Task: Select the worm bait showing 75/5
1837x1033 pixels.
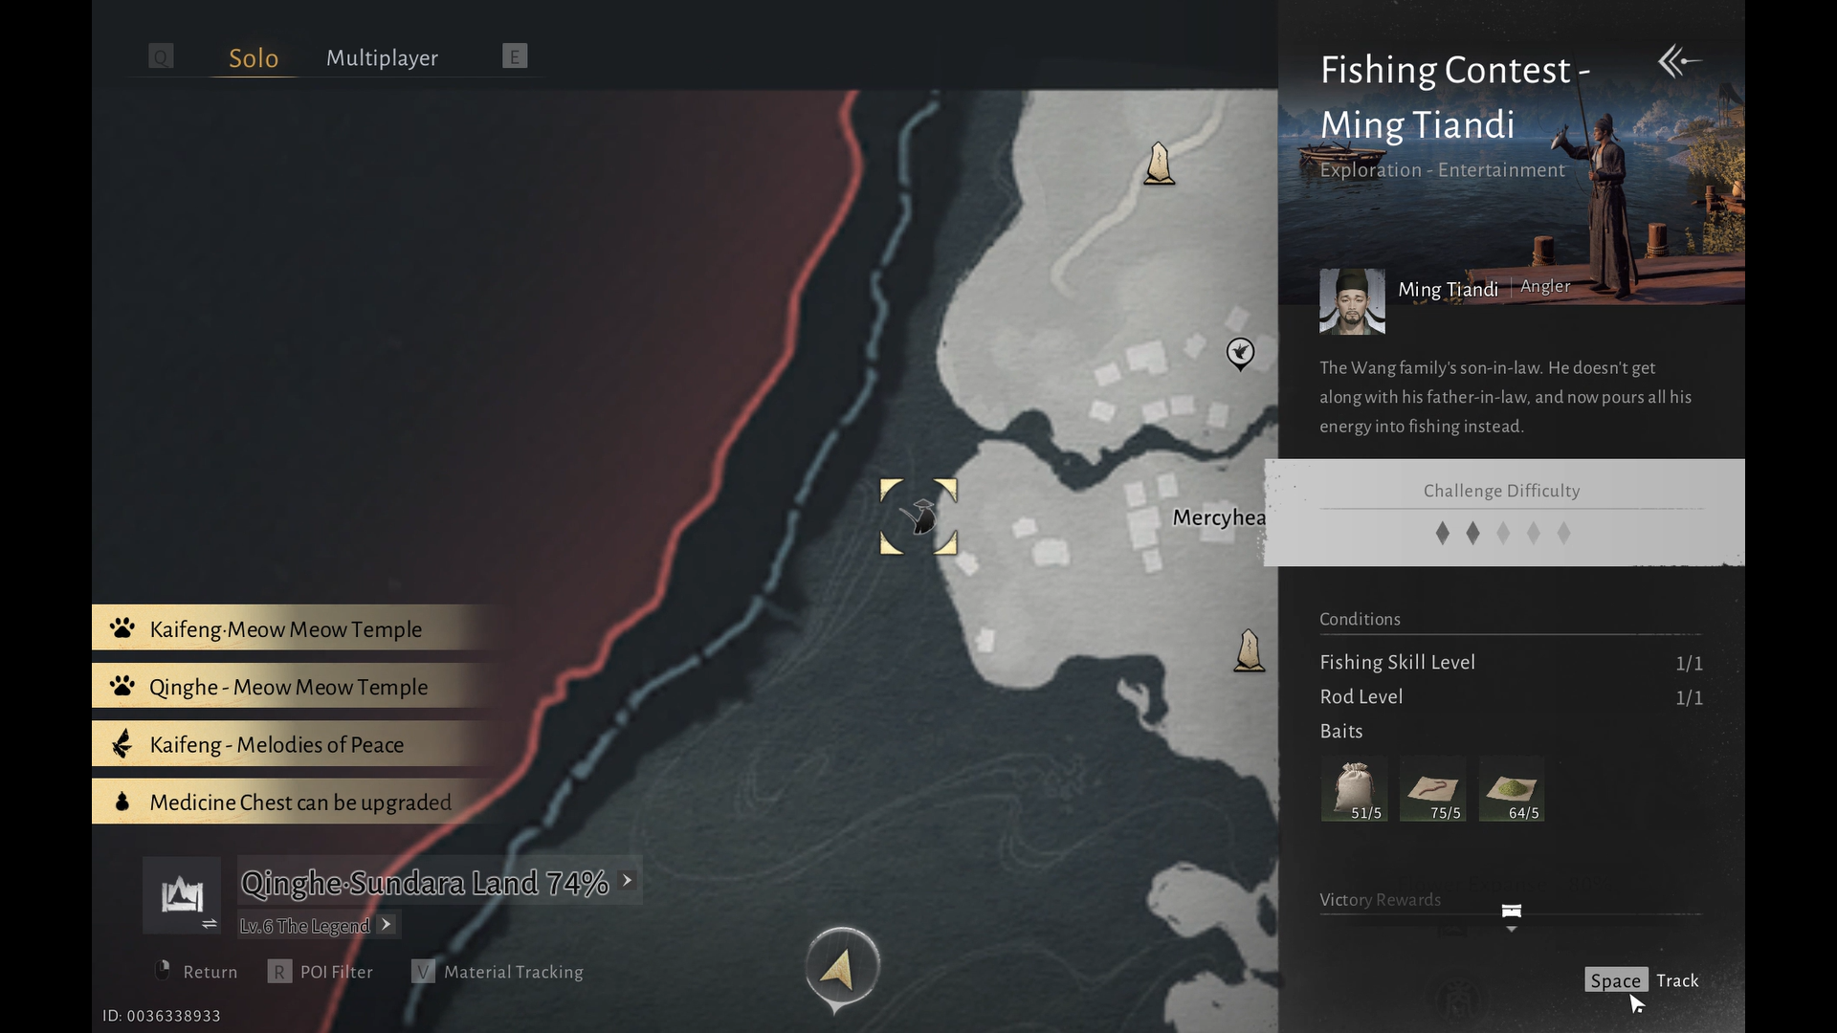Action: tap(1432, 790)
